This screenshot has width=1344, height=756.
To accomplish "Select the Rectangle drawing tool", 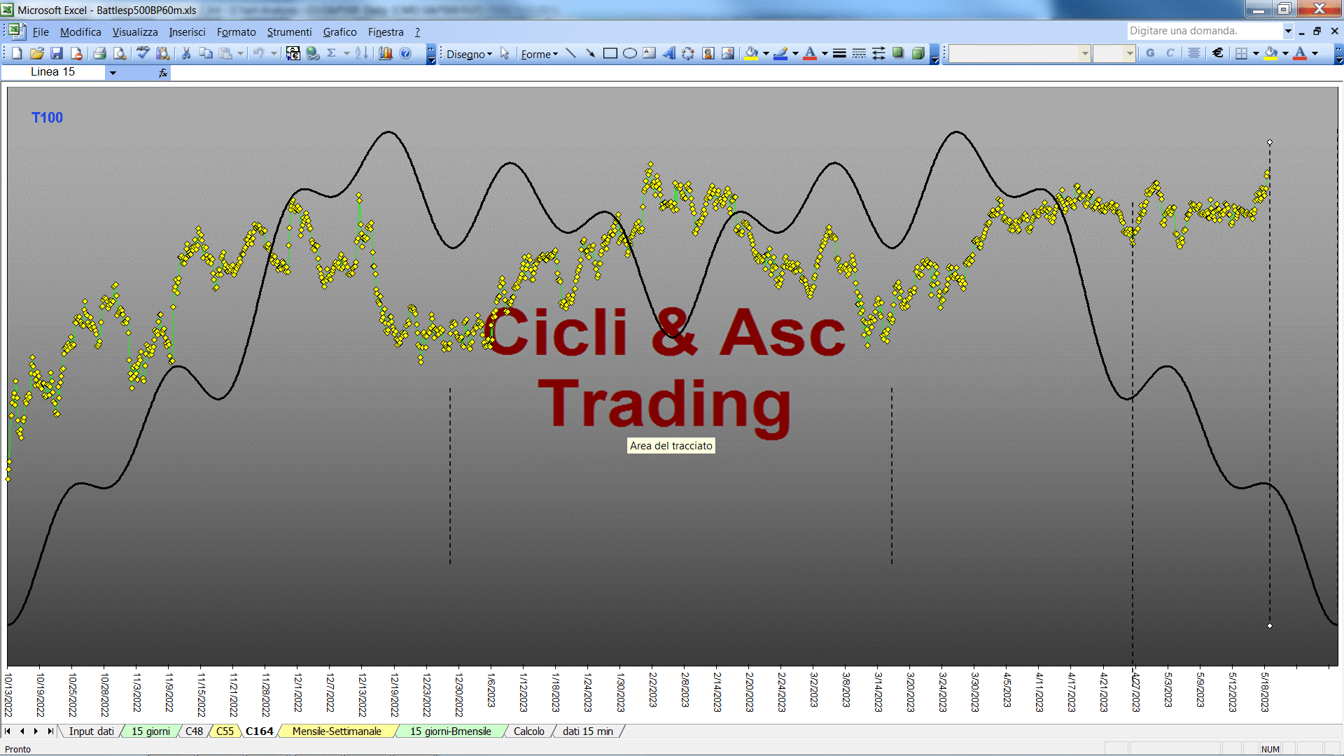I will click(610, 54).
